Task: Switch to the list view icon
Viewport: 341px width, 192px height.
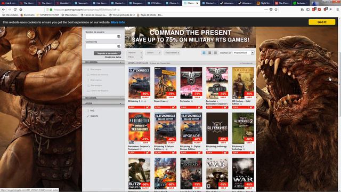Action: [215, 53]
